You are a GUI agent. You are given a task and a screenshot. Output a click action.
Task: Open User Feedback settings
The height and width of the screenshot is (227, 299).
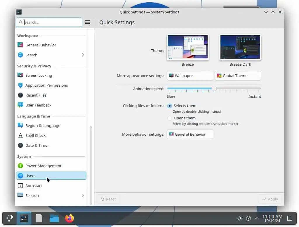point(51,105)
